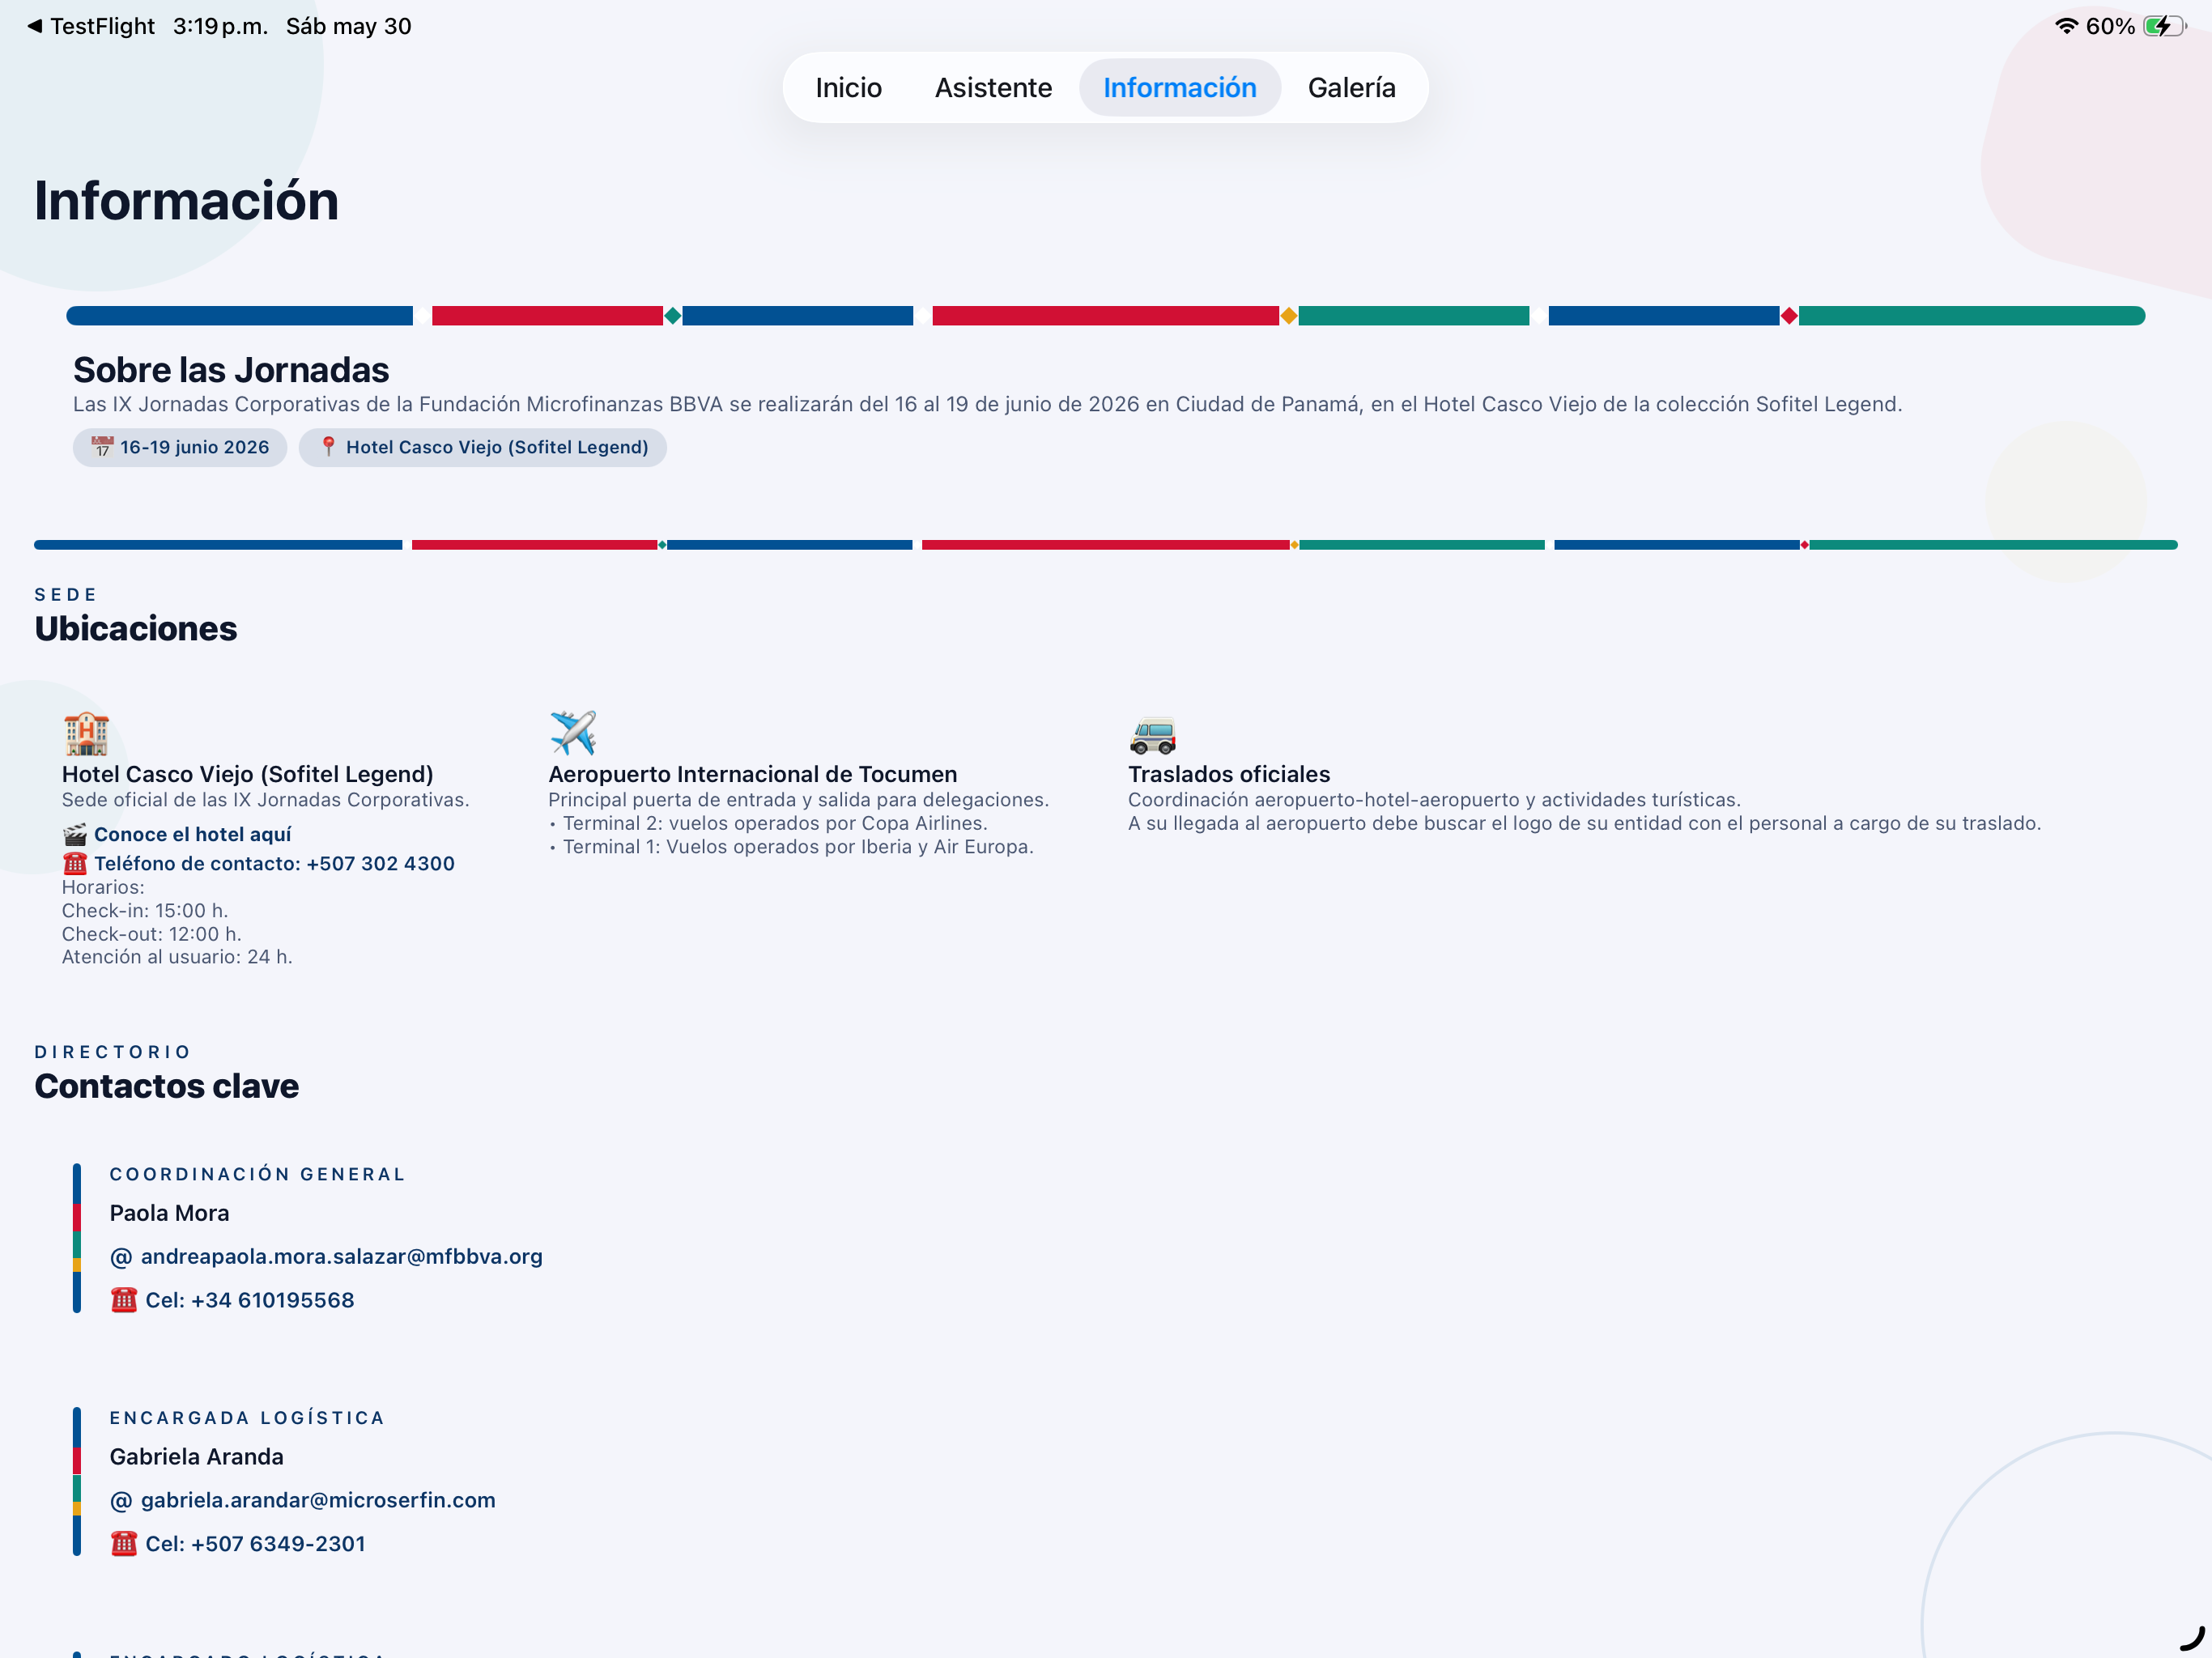Click the 'Información' page title

[187, 201]
